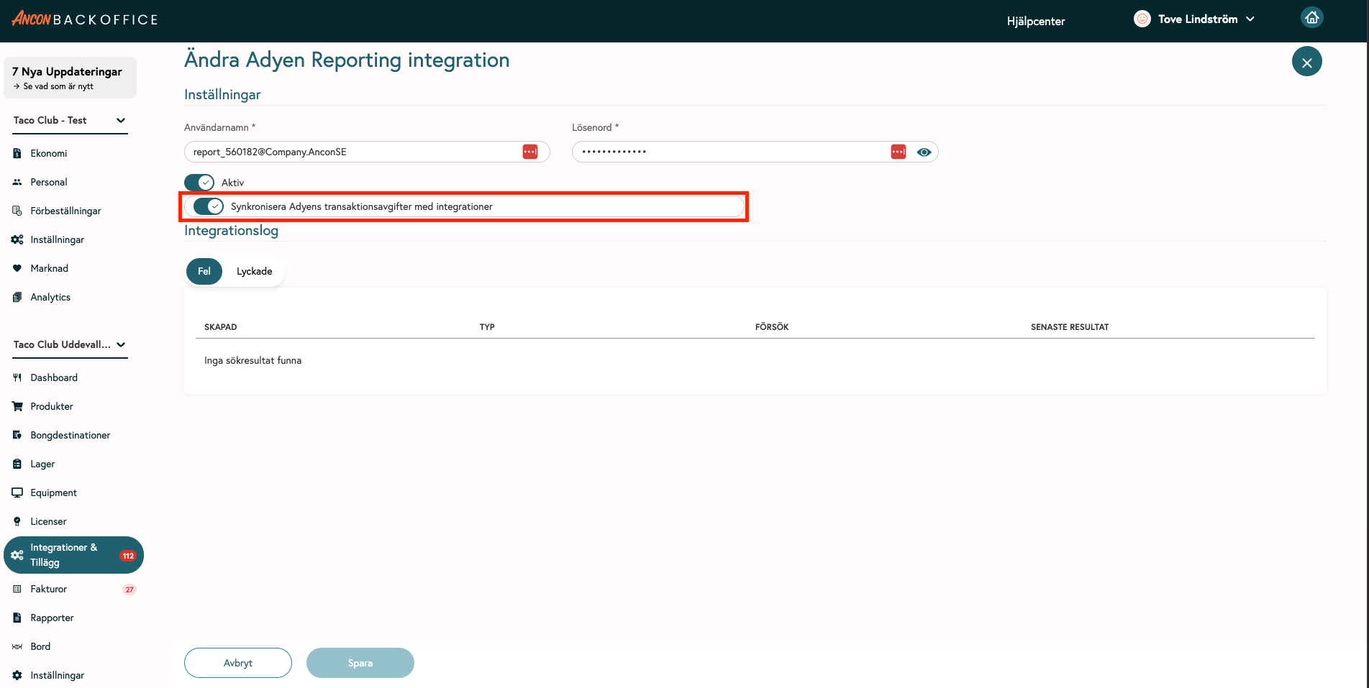Click the TYP column header

pos(487,327)
